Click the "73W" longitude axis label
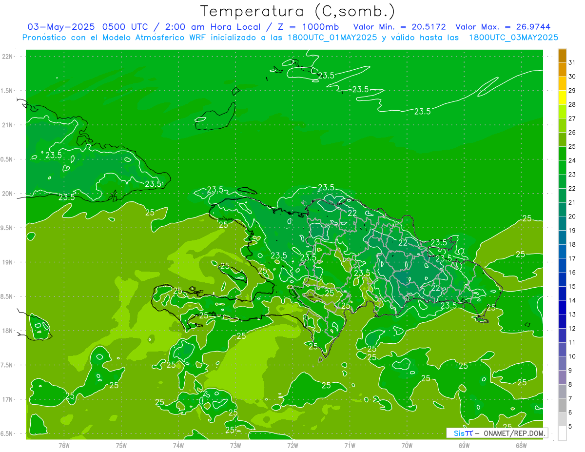 pos(235,445)
